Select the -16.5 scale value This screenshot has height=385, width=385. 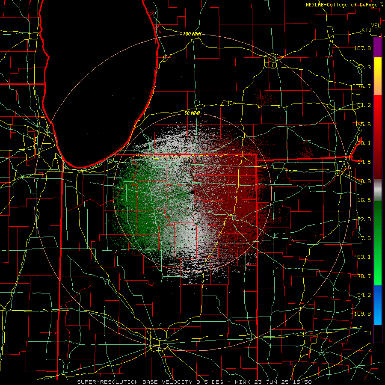[362, 200]
